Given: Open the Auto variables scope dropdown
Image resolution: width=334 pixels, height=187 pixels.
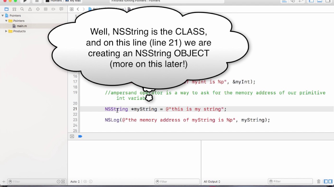Looking at the screenshot, I should tap(75, 182).
